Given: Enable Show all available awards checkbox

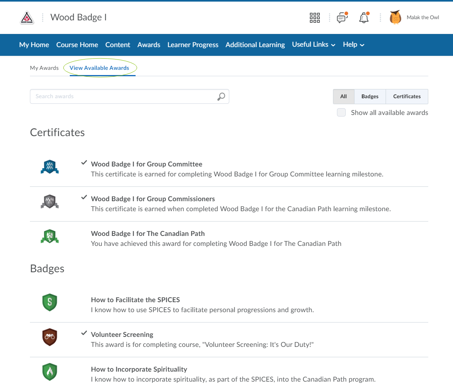Looking at the screenshot, I should pos(341,113).
